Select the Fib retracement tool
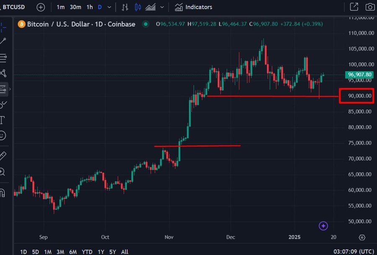Image resolution: width=377 pixels, height=255 pixels. (3, 58)
